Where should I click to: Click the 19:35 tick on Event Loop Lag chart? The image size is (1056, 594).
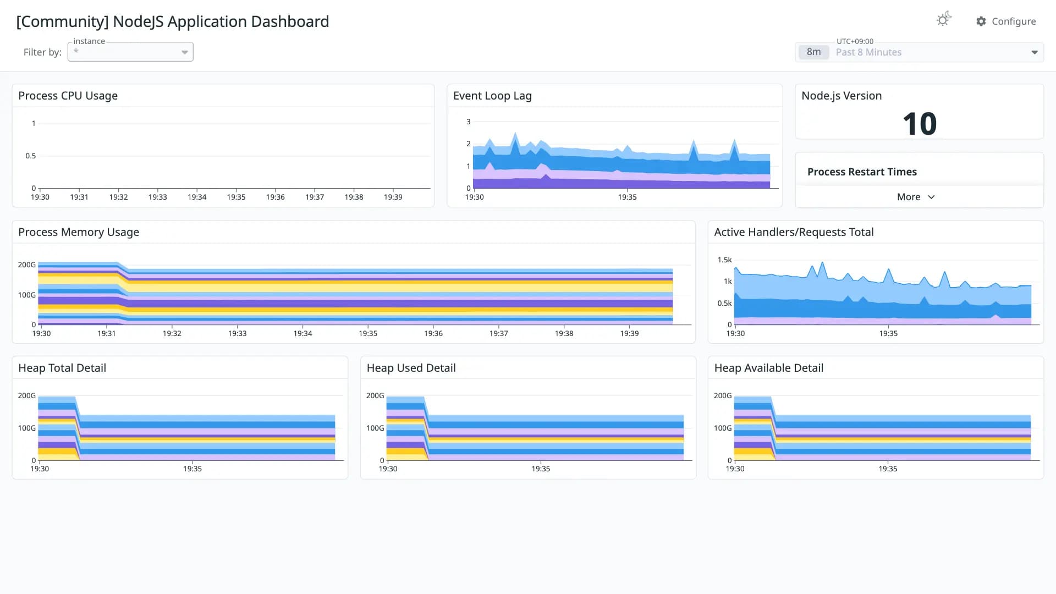pyautogui.click(x=627, y=197)
